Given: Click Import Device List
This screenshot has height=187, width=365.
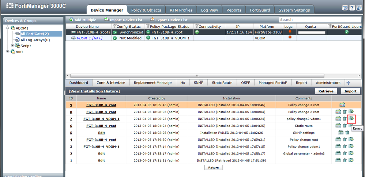Looking at the screenshot, I should pyautogui.click(x=123, y=20).
